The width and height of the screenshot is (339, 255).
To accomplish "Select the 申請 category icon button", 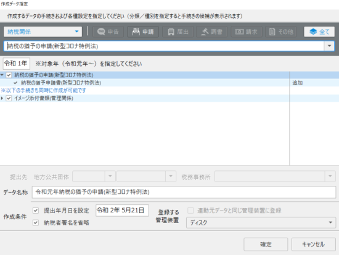I will (x=143, y=31).
